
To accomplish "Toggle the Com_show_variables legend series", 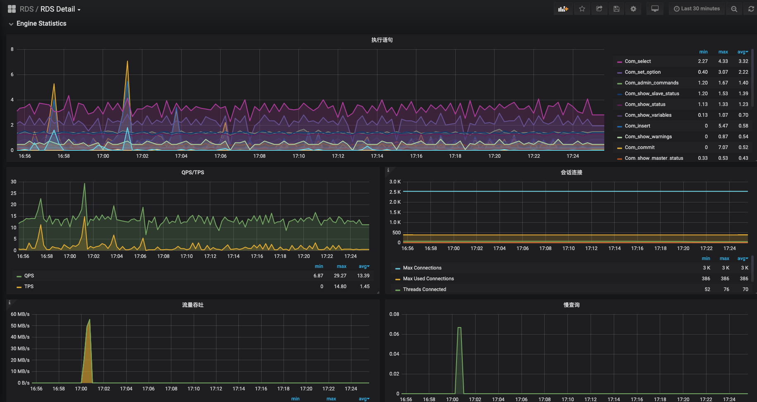I will point(648,115).
